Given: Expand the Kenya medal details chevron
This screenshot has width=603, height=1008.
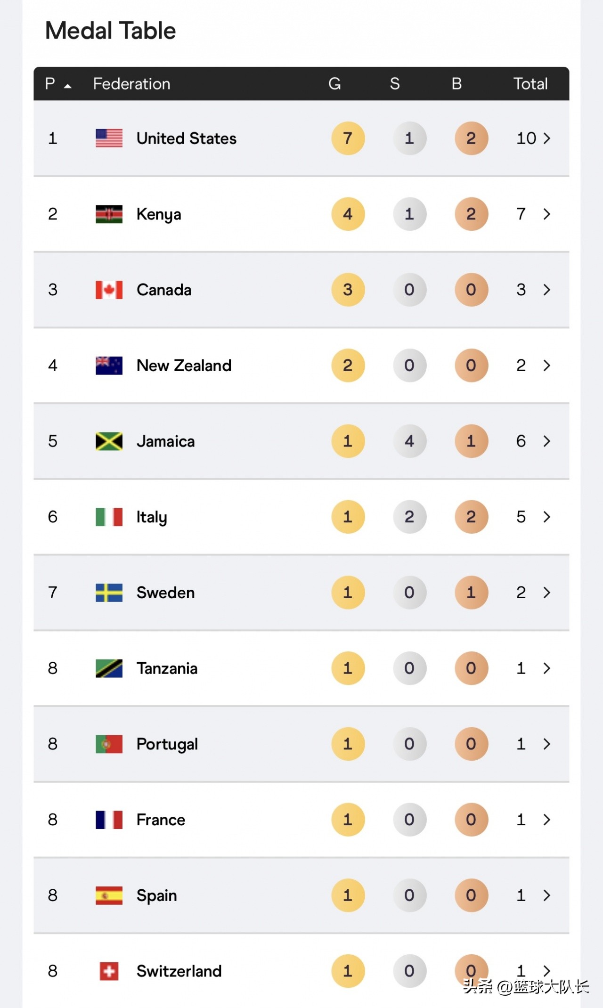Looking at the screenshot, I should pyautogui.click(x=546, y=214).
